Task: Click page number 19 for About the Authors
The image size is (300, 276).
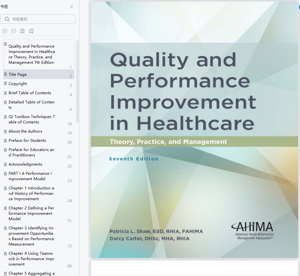Action: pyautogui.click(x=70, y=133)
